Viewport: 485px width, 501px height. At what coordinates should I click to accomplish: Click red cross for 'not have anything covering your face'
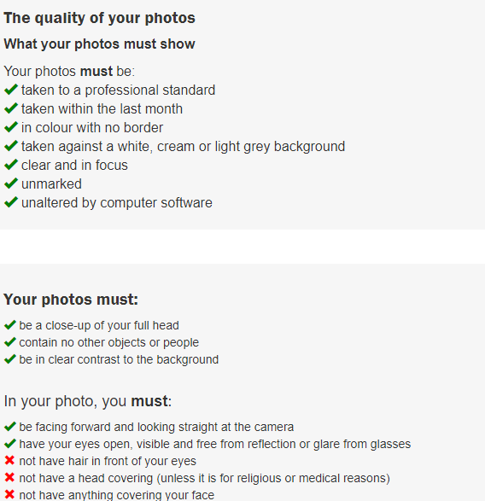[9, 494]
